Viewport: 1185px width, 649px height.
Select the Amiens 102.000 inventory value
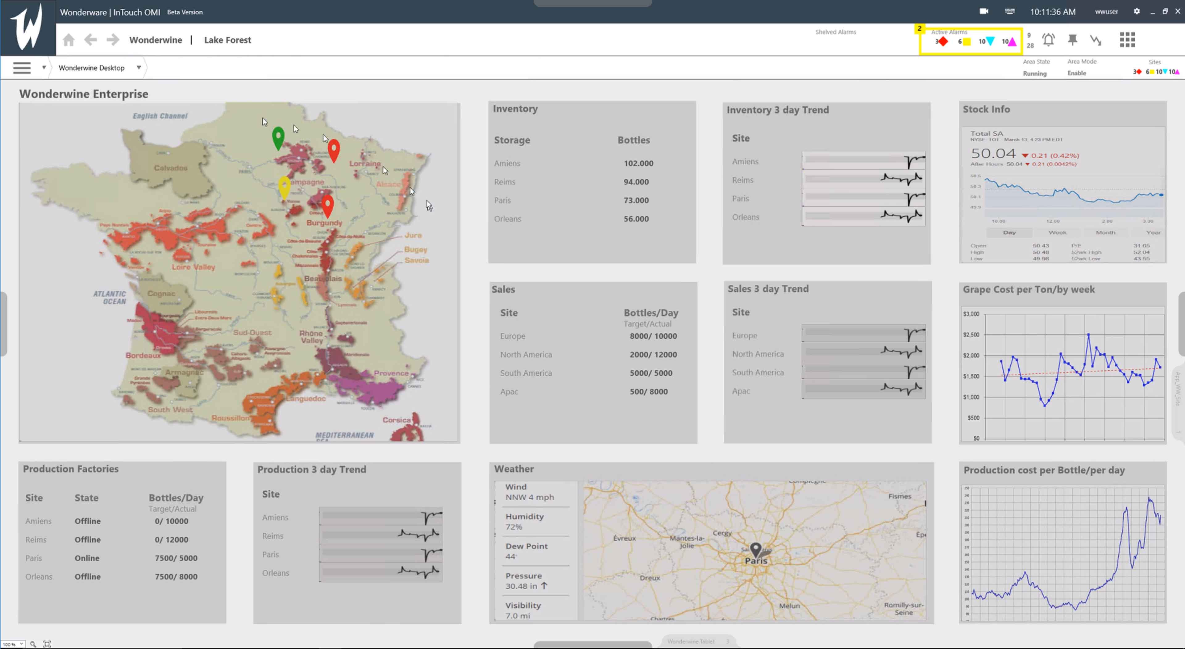(x=638, y=163)
